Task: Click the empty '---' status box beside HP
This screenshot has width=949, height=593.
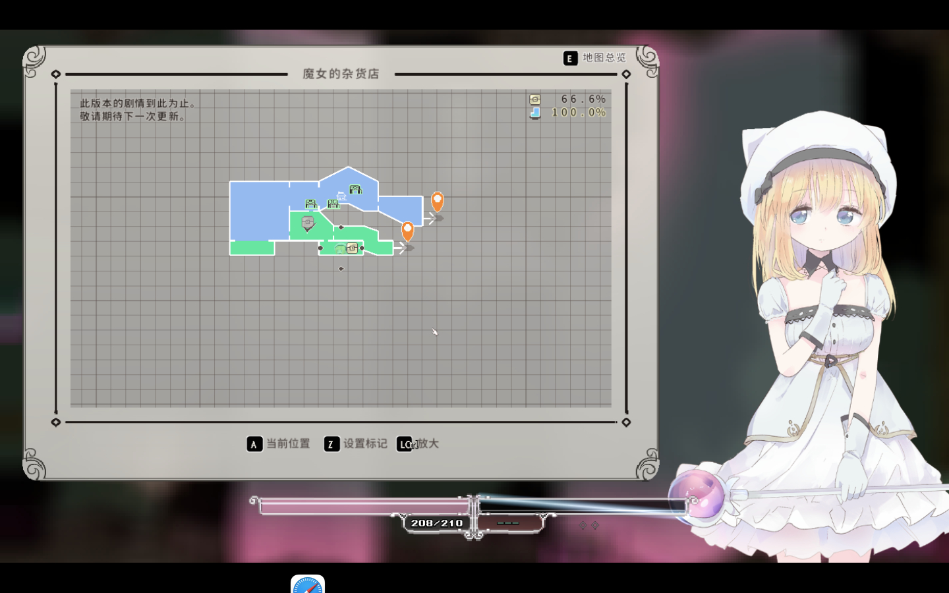Action: (509, 523)
